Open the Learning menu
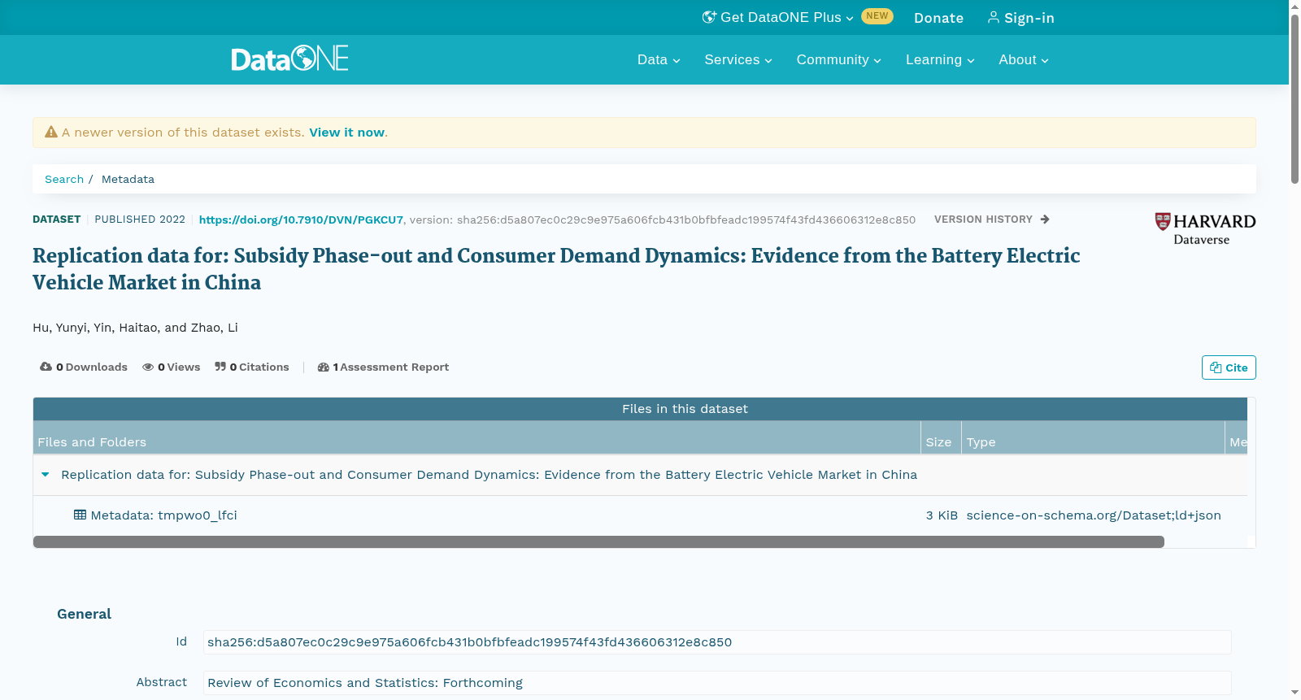This screenshot has width=1301, height=700. point(940,59)
